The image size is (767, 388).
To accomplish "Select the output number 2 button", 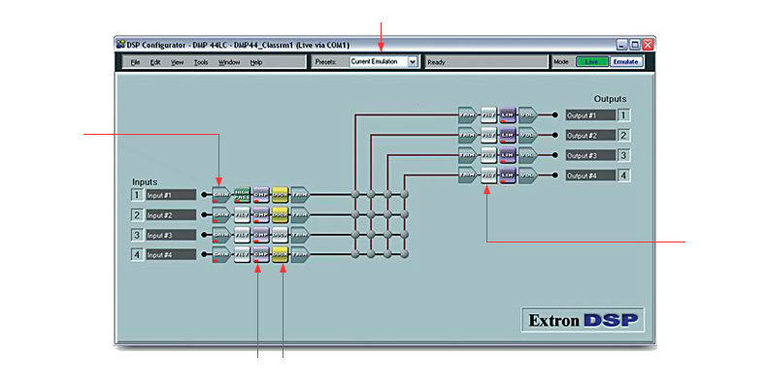I will (x=623, y=136).
